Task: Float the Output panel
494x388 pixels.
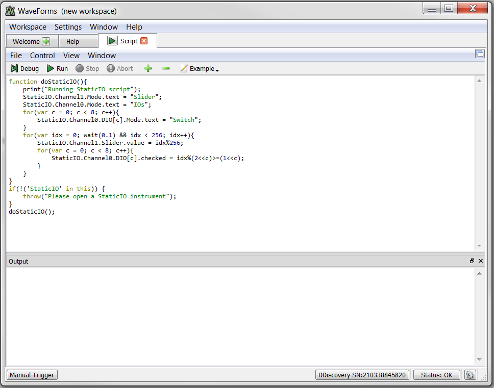Action: pos(472,261)
